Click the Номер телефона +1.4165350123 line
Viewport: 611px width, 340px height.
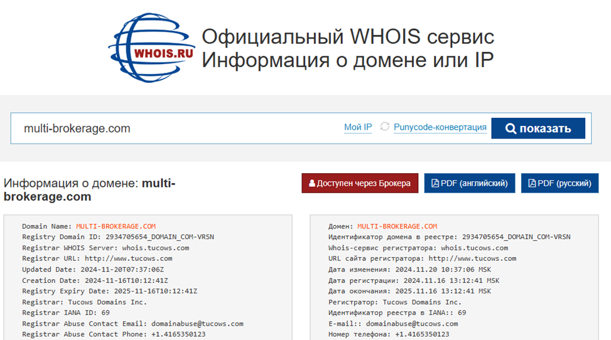pyautogui.click(x=389, y=334)
